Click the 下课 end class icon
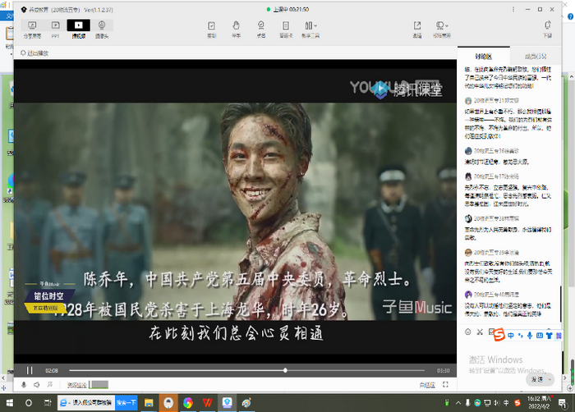This screenshot has height=412, width=575. 547,29
